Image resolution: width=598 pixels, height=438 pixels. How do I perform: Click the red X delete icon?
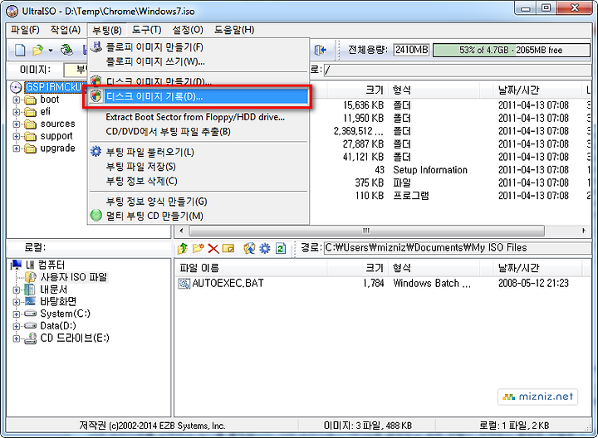[x=213, y=249]
